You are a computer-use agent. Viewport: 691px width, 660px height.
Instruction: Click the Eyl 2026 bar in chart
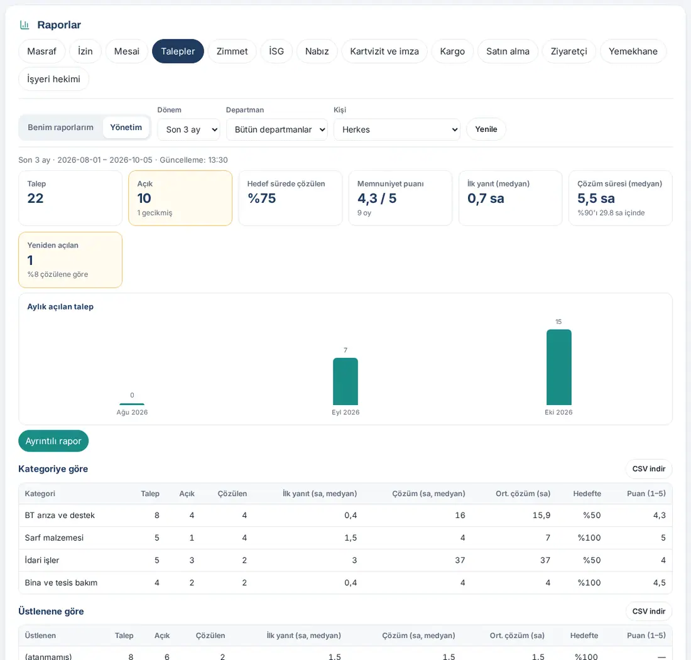(x=345, y=382)
